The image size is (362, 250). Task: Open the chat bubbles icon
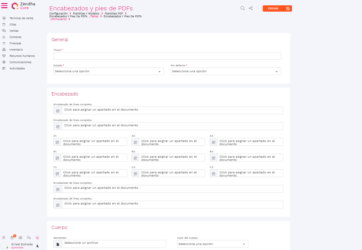pos(29,238)
